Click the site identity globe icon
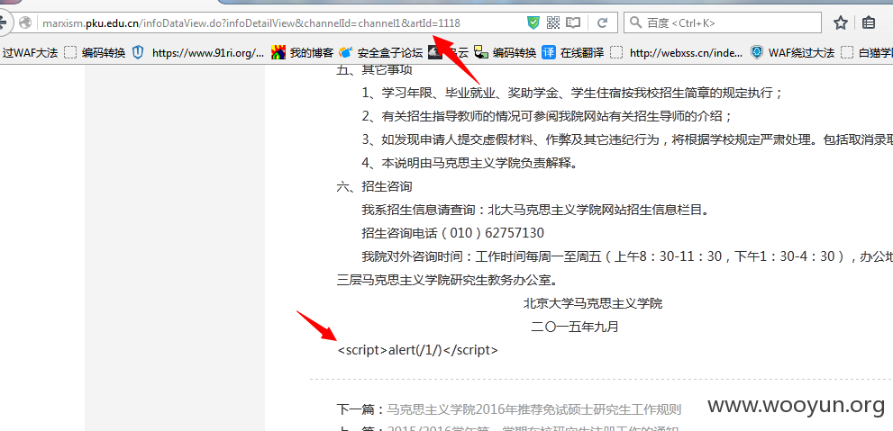The height and width of the screenshot is (431, 893). pyautogui.click(x=24, y=22)
